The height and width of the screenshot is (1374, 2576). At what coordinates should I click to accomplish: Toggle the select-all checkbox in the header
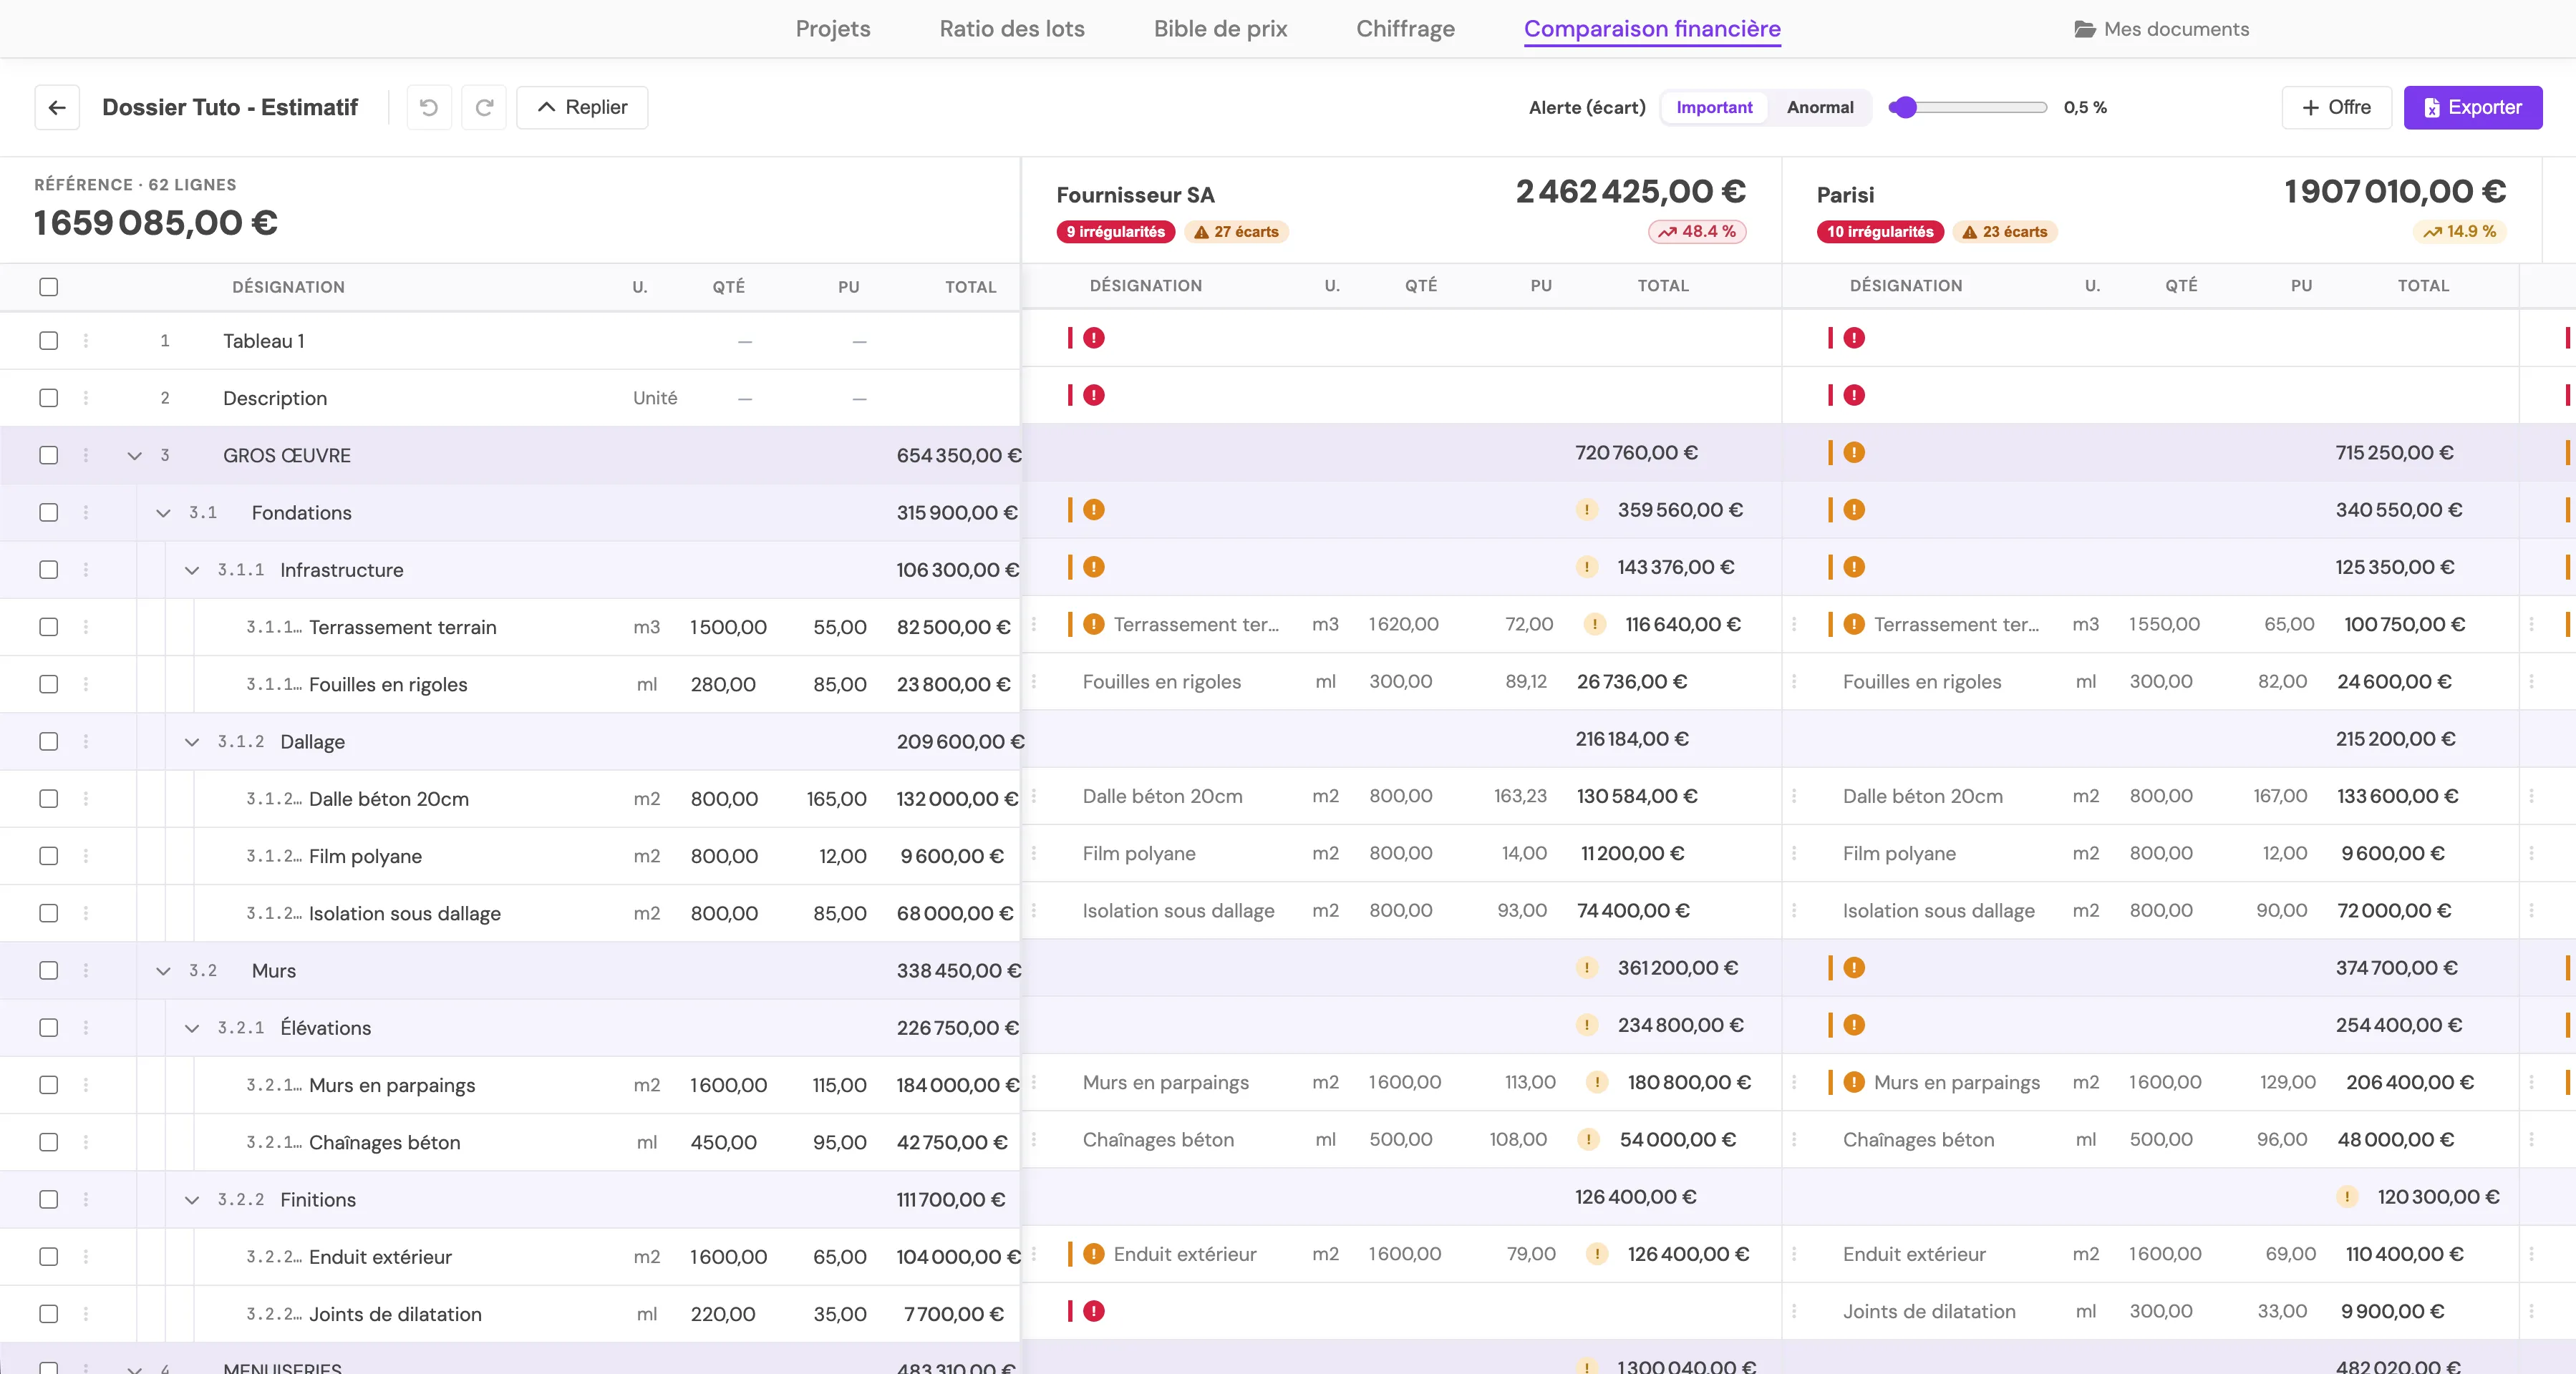pyautogui.click(x=48, y=287)
